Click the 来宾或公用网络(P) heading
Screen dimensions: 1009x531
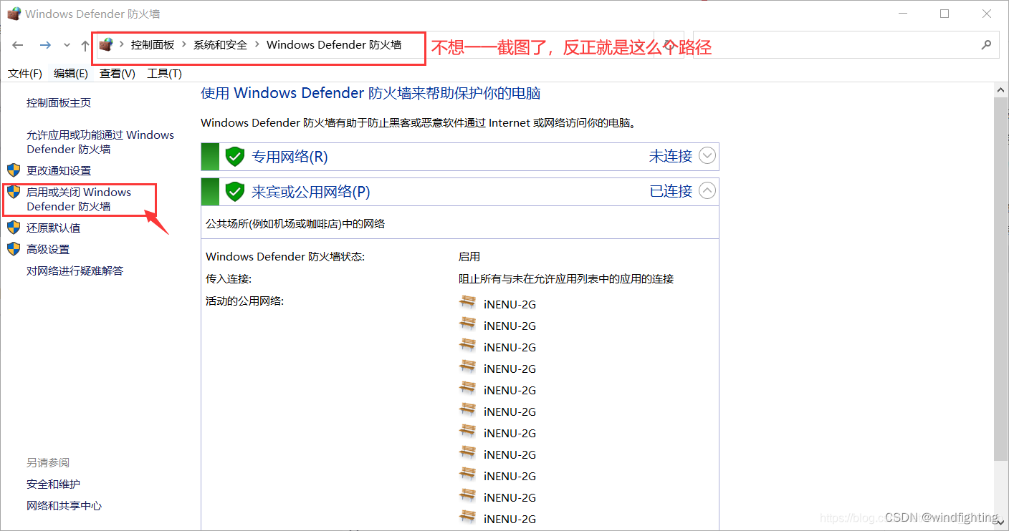point(311,191)
